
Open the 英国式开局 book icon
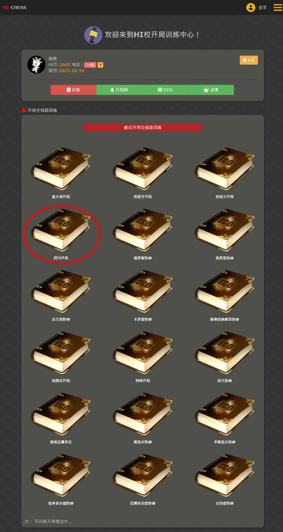pos(61,352)
